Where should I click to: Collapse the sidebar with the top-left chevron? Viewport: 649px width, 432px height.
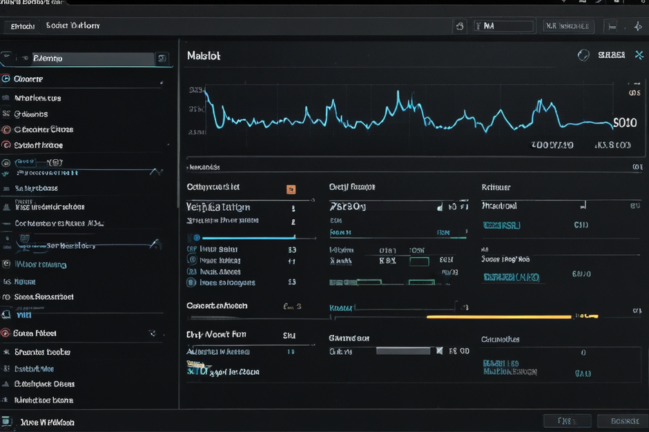6,55
